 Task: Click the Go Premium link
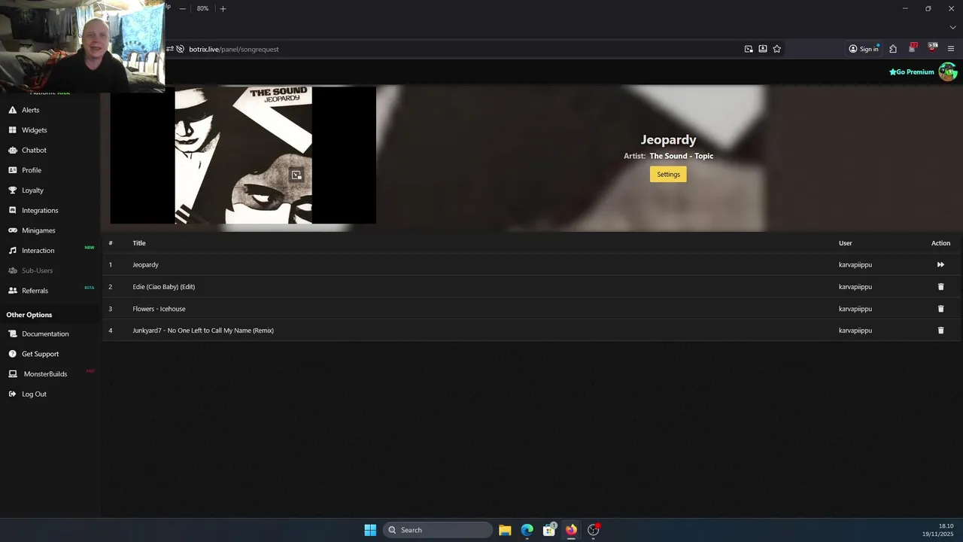pos(912,72)
